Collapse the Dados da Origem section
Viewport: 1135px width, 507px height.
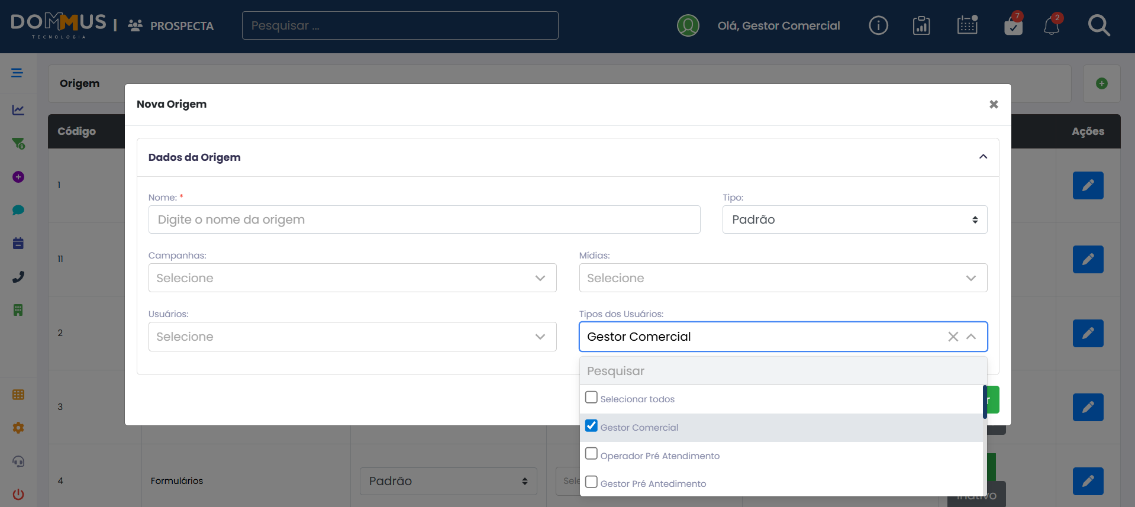tap(983, 157)
